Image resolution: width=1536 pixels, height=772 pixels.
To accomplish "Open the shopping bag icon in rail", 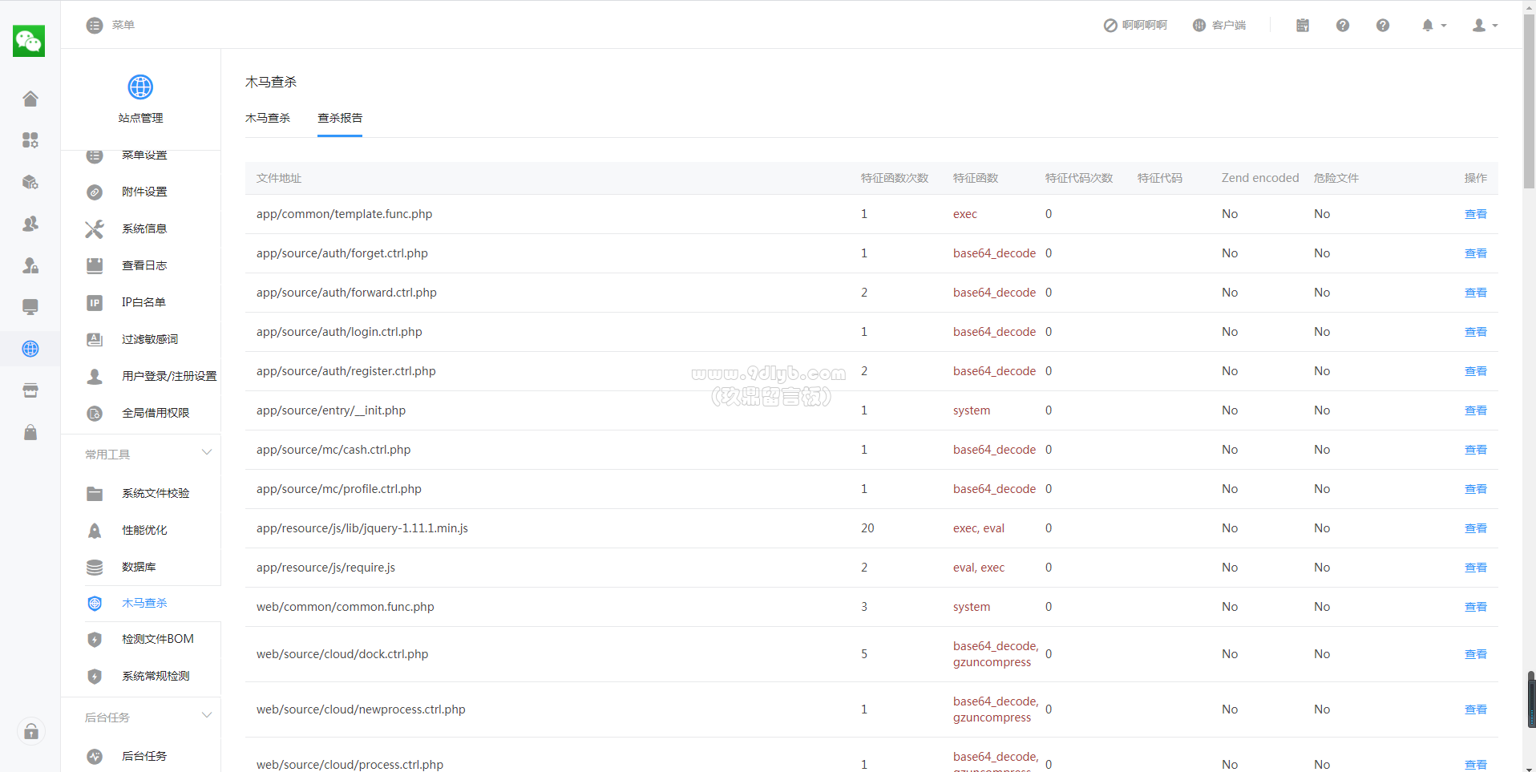I will pyautogui.click(x=30, y=433).
